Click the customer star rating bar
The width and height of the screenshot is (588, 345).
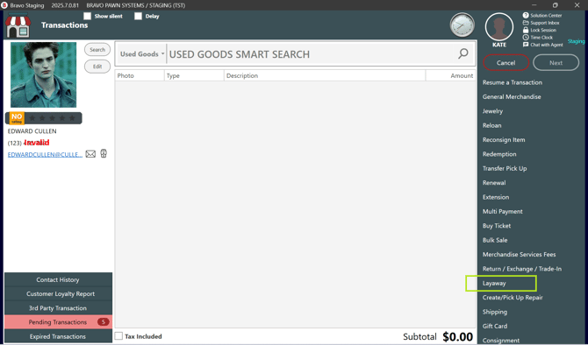pos(44,118)
